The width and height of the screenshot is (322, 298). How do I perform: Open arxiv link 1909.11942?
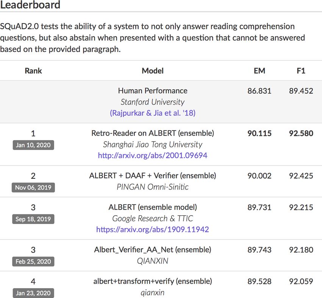point(153,229)
